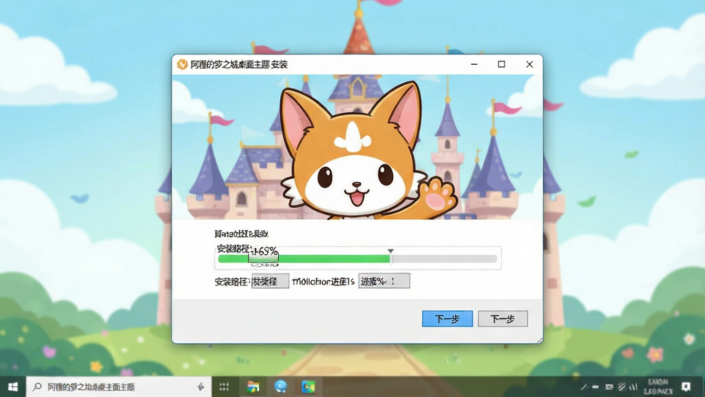Open Task View from the taskbar

tap(224, 387)
